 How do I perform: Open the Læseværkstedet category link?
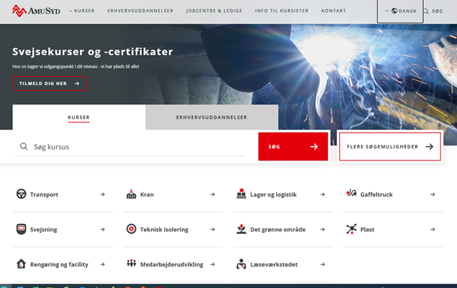283,265
